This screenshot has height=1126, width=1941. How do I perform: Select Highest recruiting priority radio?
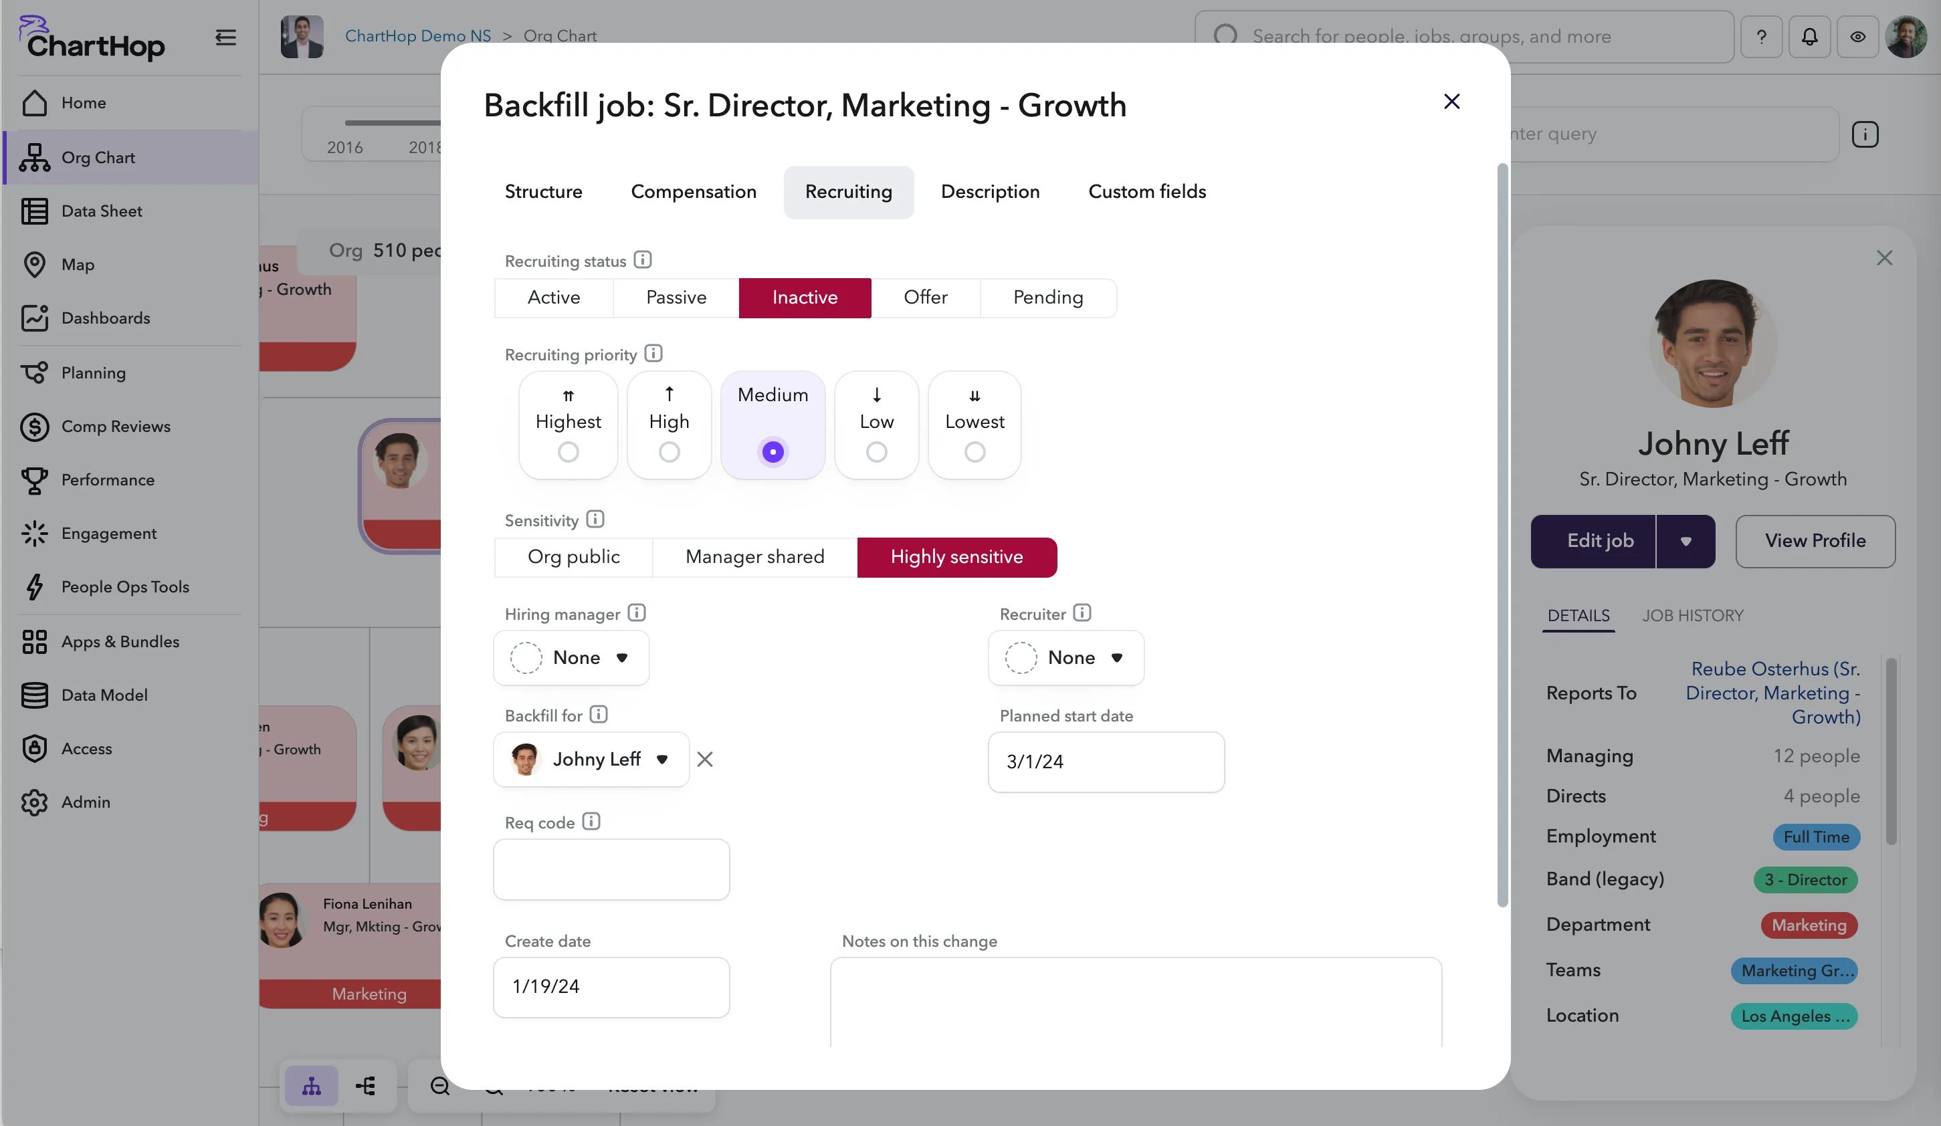(x=569, y=452)
